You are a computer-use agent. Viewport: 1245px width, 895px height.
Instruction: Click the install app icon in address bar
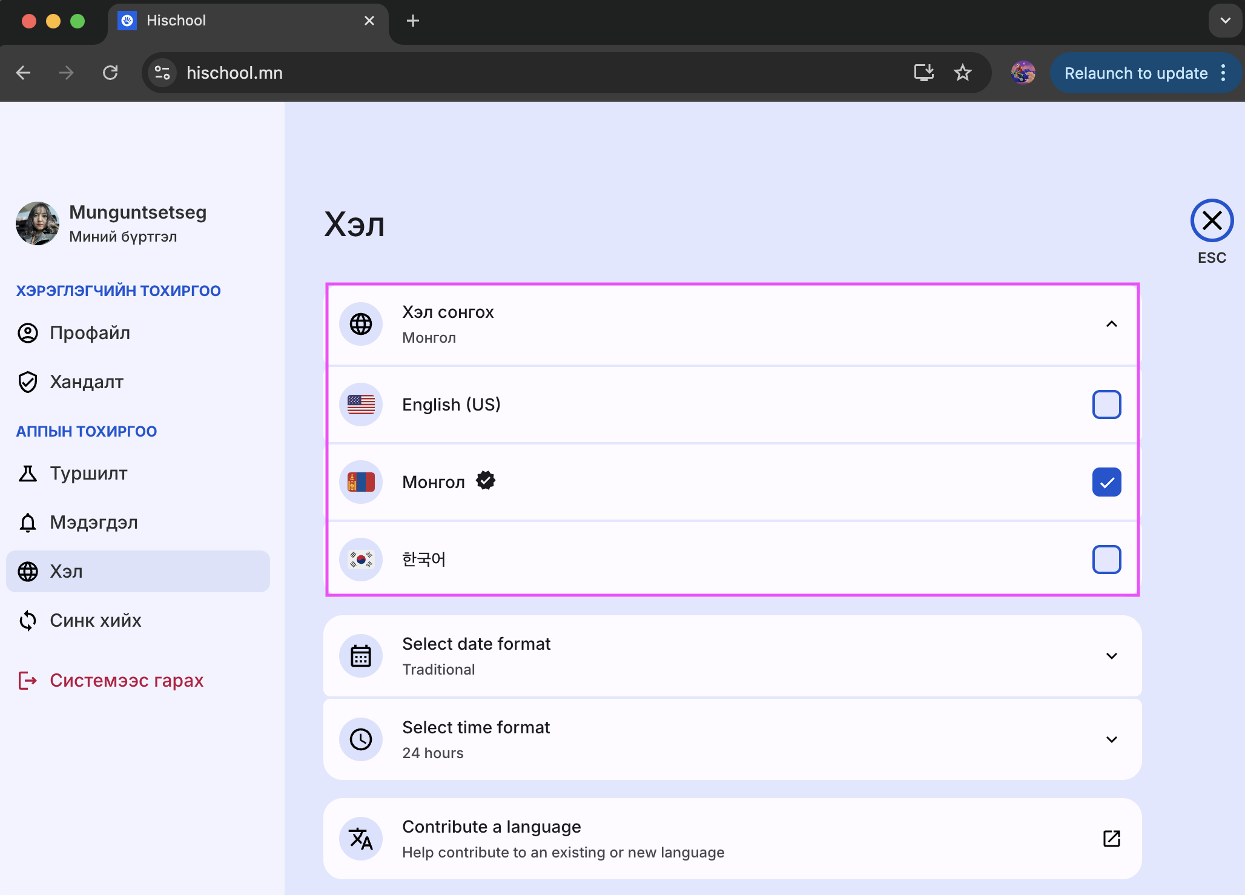[x=923, y=73]
